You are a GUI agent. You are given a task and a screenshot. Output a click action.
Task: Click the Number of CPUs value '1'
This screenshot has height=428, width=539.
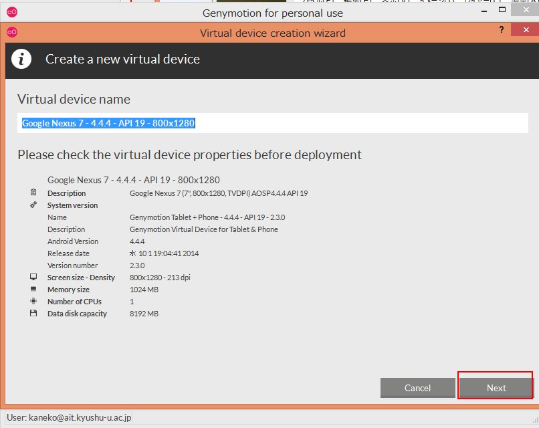pos(132,302)
